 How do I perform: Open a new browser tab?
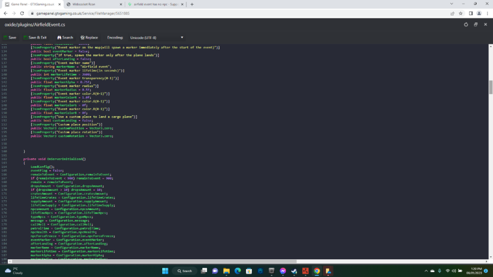point(192,4)
